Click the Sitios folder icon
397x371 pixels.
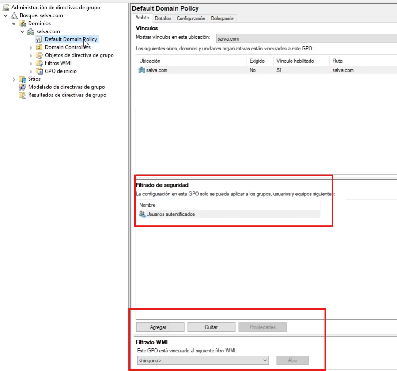[x=22, y=79]
